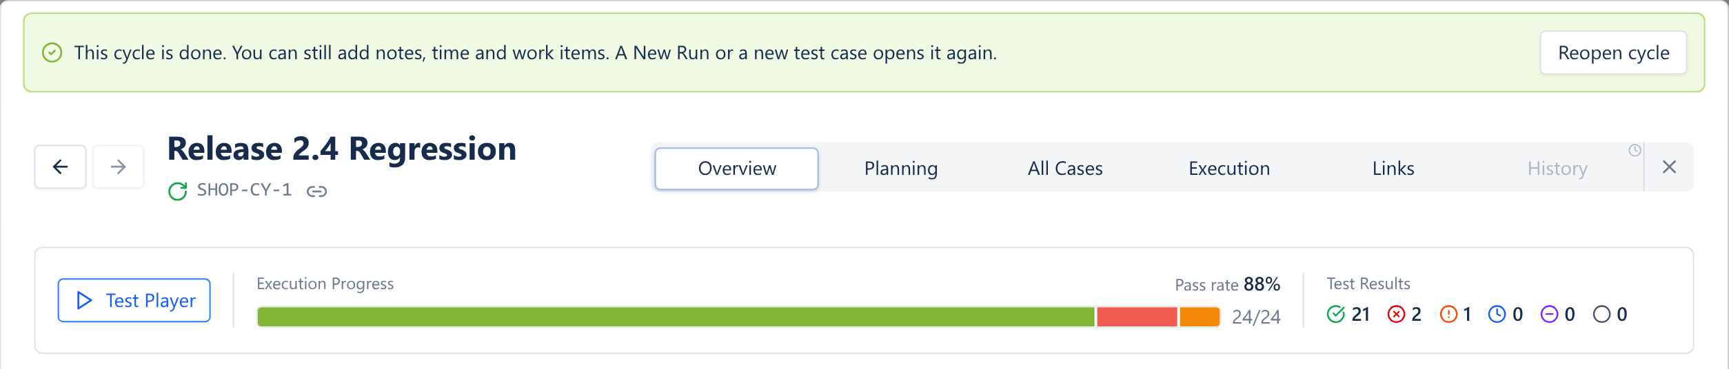Viewport: 1729px width, 369px height.
Task: Click the purple skipped results icon
Action: 1549,315
